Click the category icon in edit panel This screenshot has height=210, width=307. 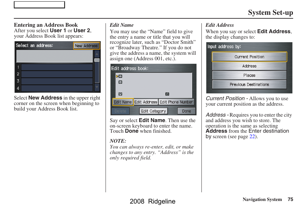point(167,94)
